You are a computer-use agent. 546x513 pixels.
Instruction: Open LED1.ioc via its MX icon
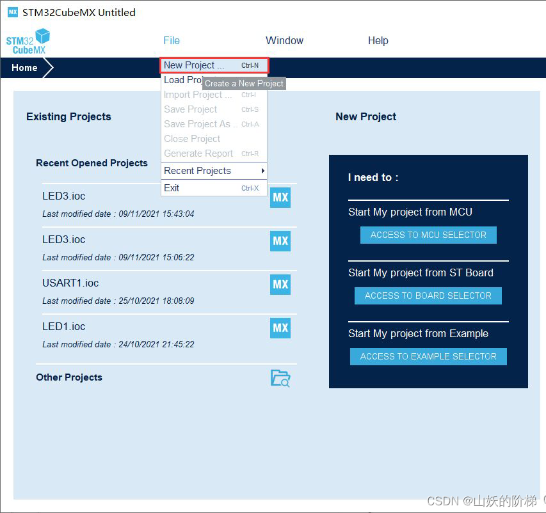coord(280,328)
